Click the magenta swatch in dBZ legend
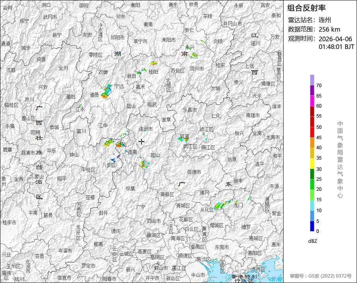Image resolution: width=357 pixels, height=283 pixels. click(x=312, y=101)
